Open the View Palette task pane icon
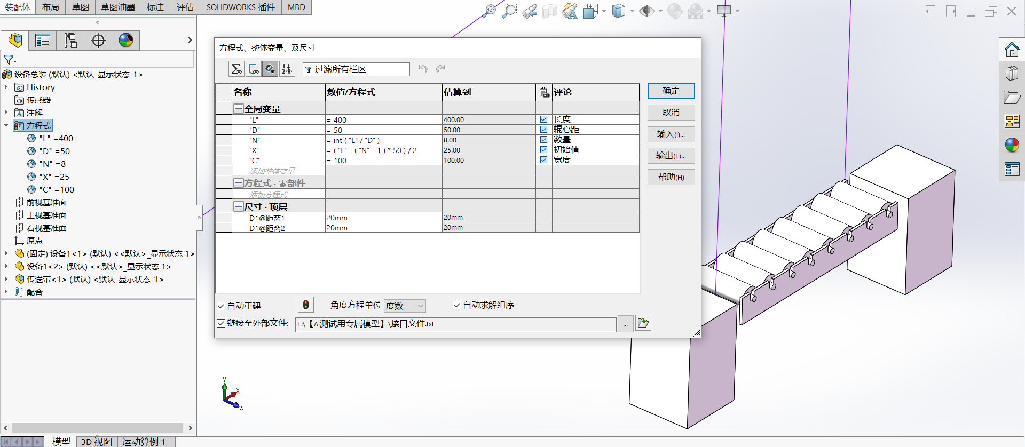This screenshot has height=447, width=1025. coord(1012,122)
